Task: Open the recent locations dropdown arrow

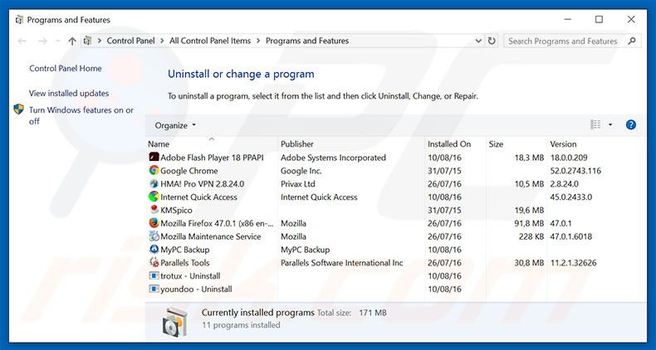Action: 58,41
